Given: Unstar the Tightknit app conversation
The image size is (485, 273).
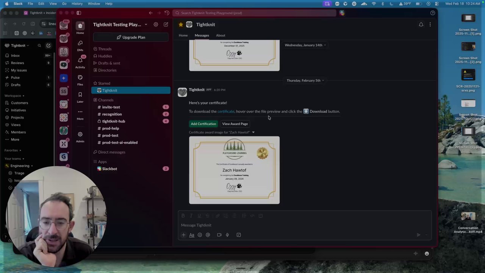Looking at the screenshot, I should point(181,25).
